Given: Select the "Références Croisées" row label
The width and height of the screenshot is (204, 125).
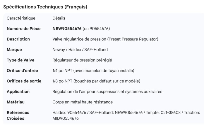Looking at the screenshot, I should click(x=18, y=115).
